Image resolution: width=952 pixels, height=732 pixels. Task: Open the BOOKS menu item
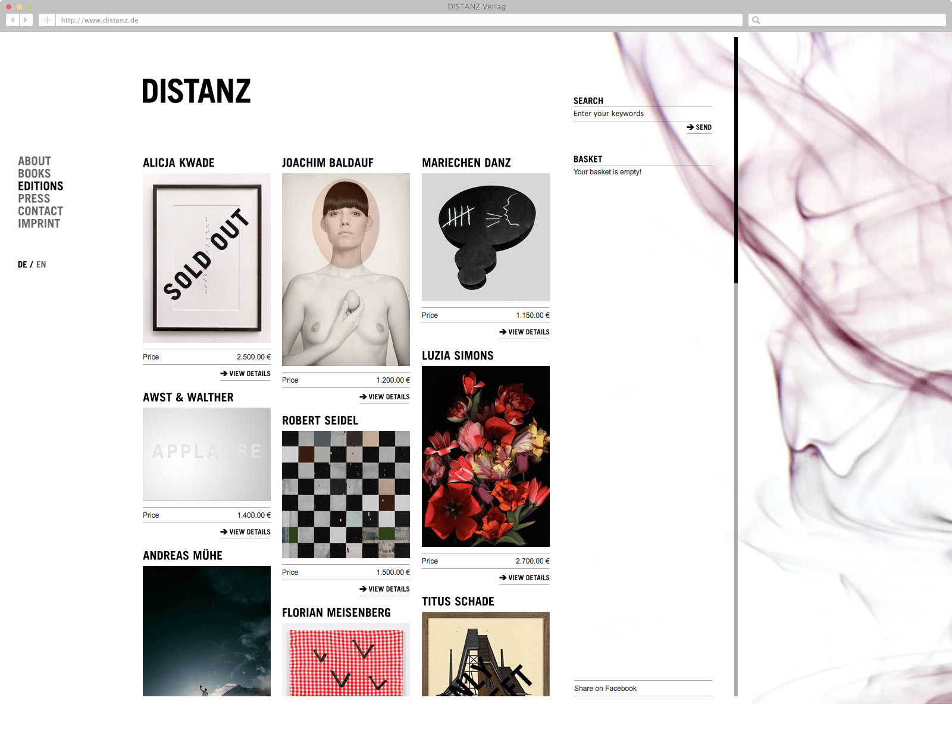point(34,174)
